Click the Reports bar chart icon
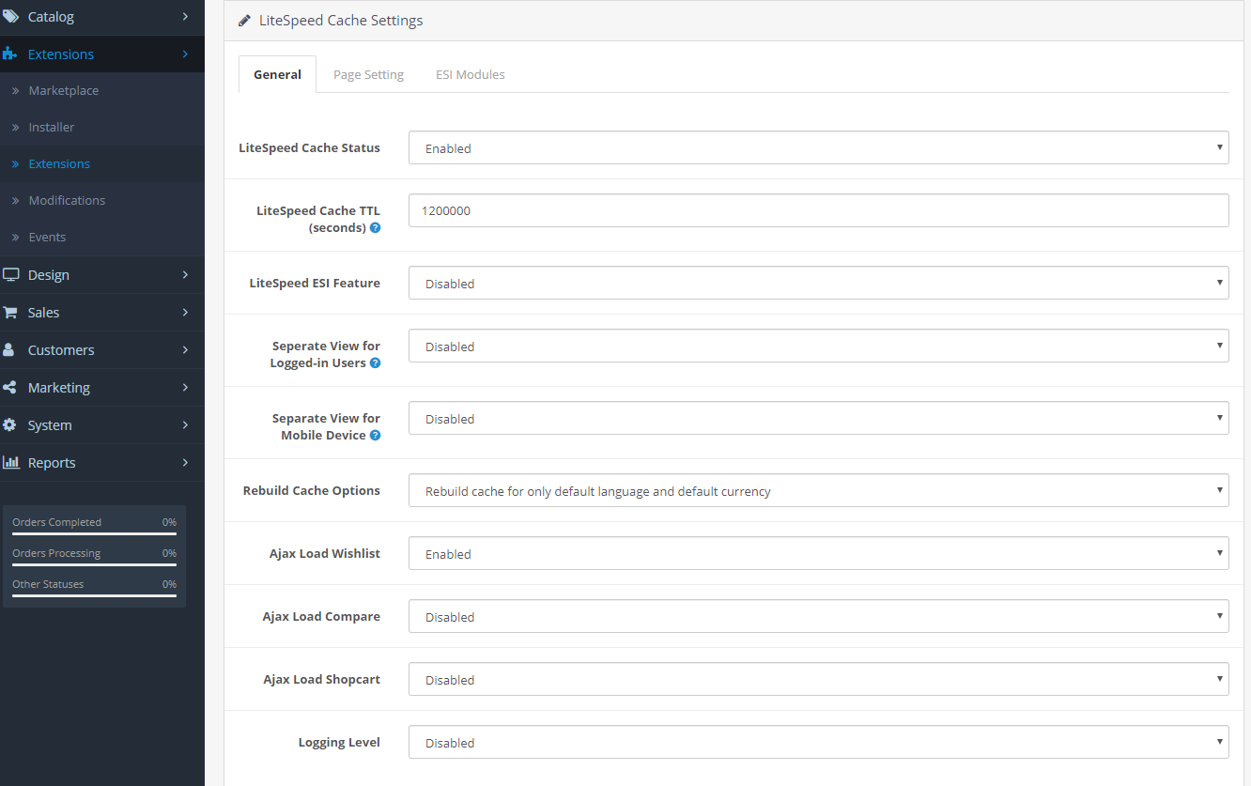Screen dimensions: 1251x786 (10, 463)
